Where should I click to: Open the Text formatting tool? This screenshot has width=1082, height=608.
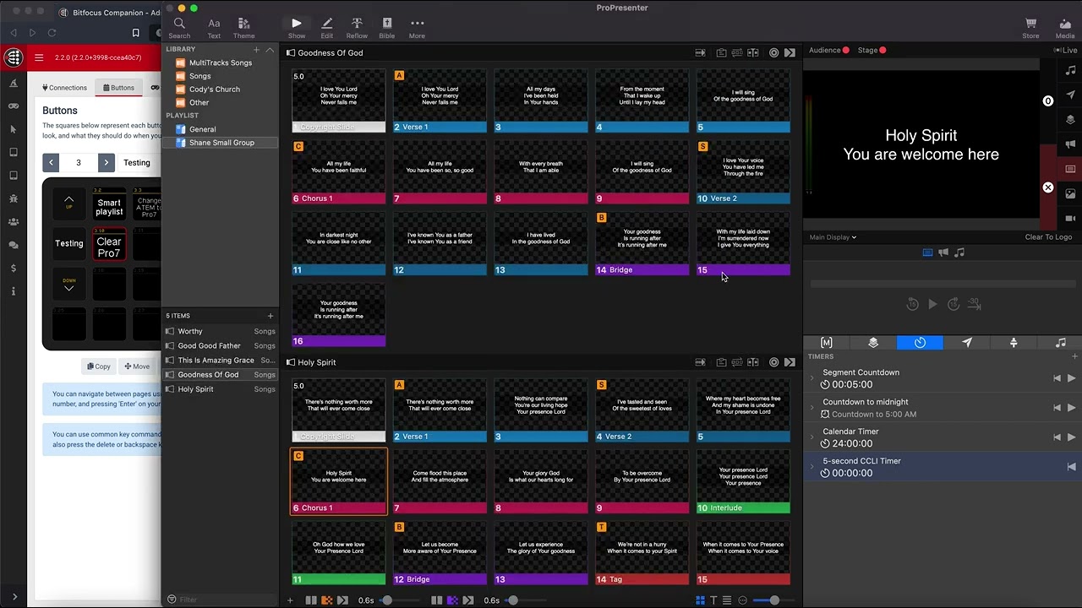click(x=214, y=28)
